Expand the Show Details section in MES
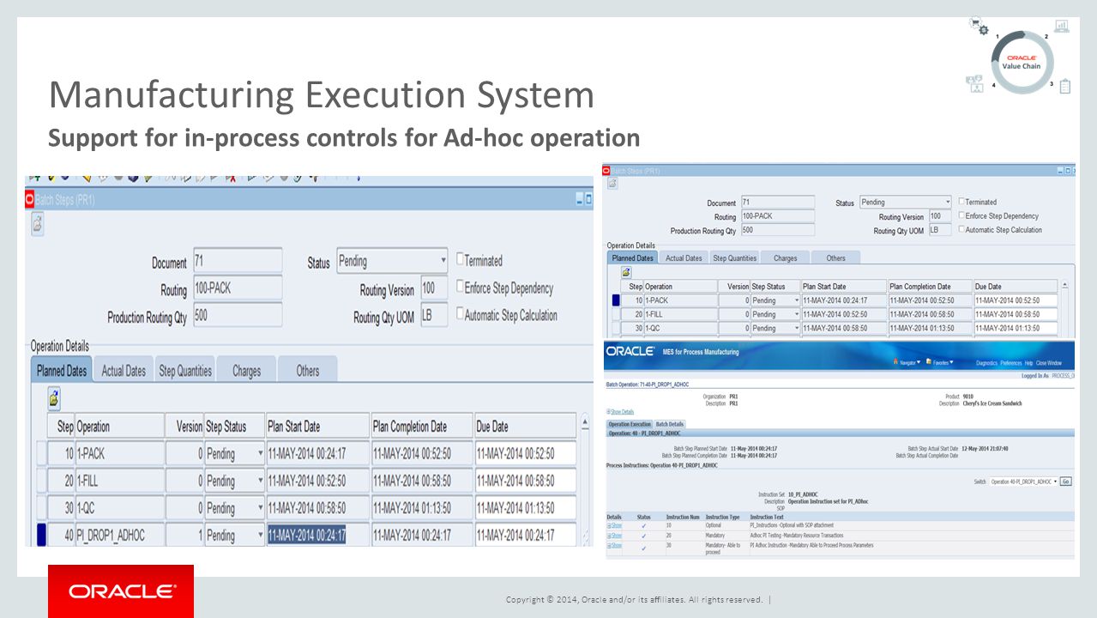This screenshot has width=1097, height=618. pos(620,412)
